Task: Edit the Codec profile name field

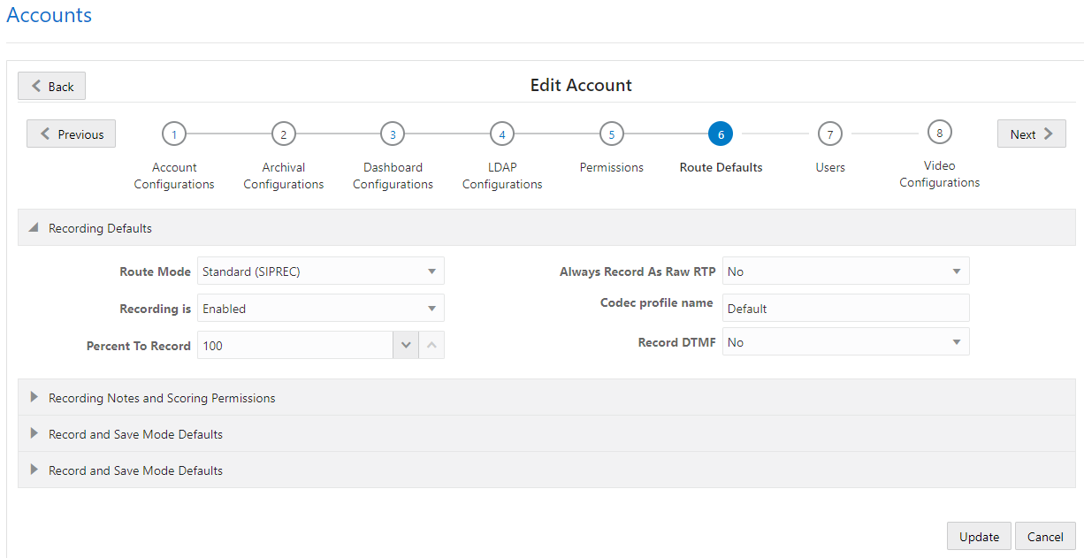Action: click(844, 308)
